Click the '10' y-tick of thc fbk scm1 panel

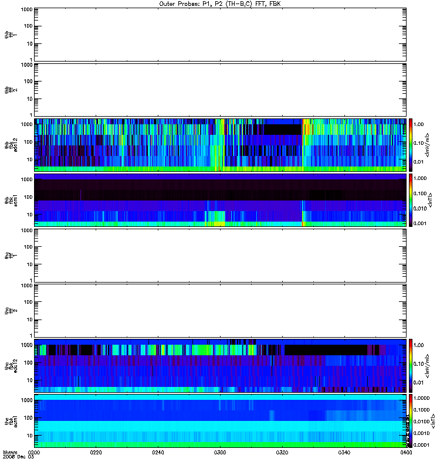pos(30,436)
